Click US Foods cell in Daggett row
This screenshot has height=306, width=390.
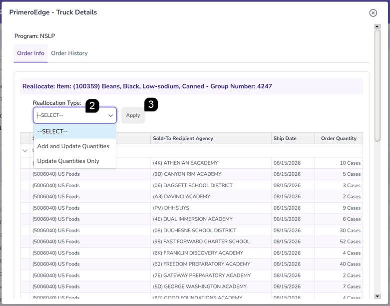coord(90,185)
